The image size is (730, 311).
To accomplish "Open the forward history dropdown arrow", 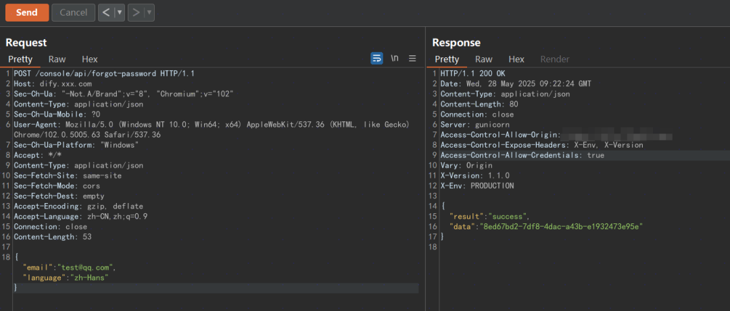I will [149, 12].
